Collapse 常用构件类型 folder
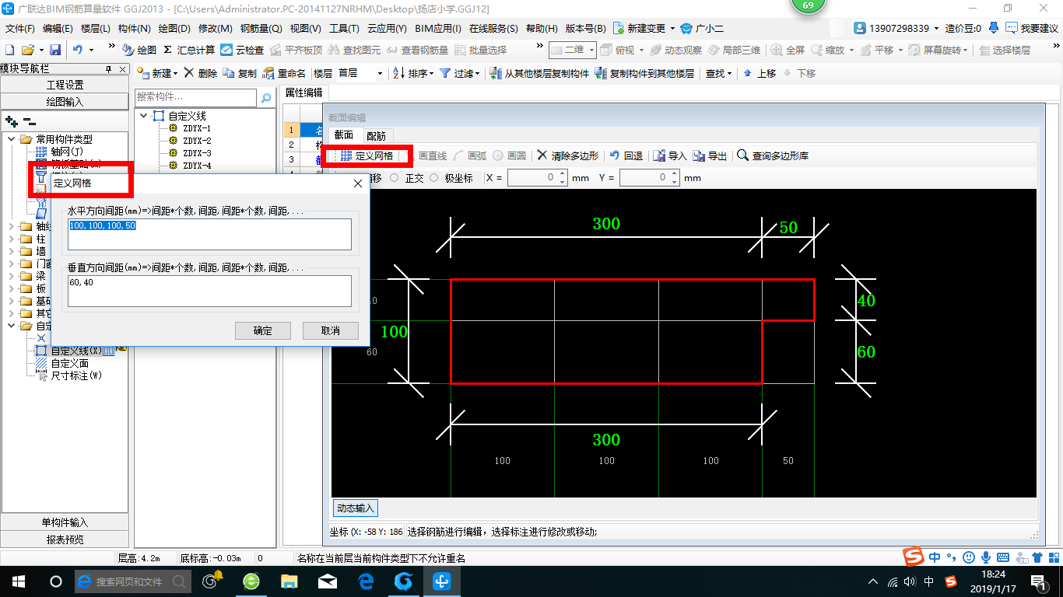Image resolution: width=1063 pixels, height=597 pixels. (x=12, y=139)
